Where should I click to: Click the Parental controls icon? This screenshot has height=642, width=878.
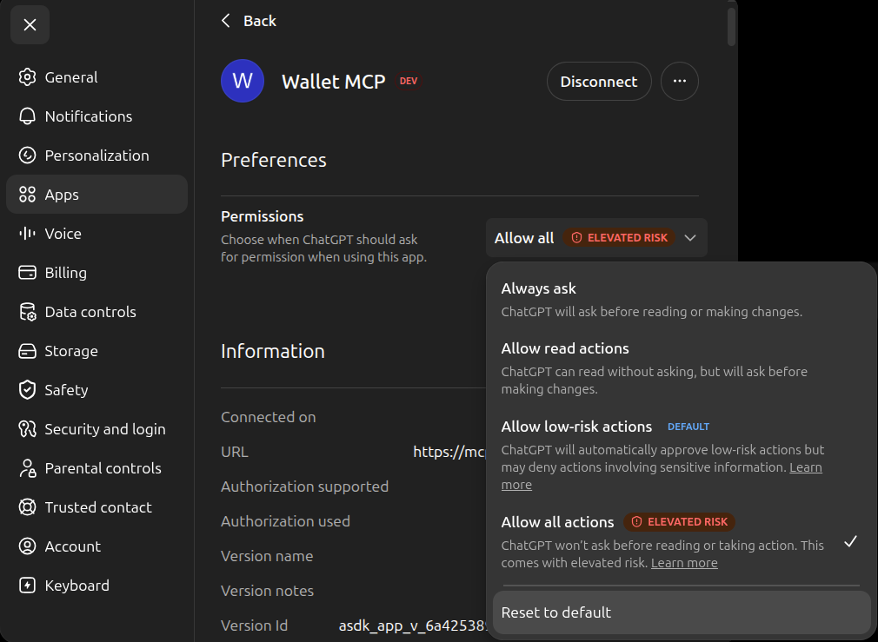27,468
